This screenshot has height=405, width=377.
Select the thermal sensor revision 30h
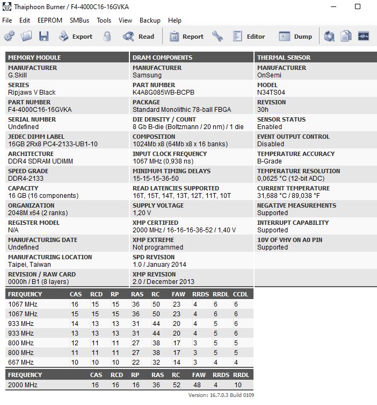pyautogui.click(x=263, y=110)
